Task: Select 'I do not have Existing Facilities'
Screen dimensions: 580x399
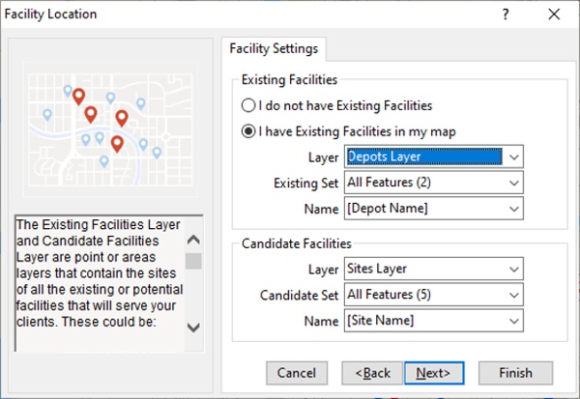Action: tap(248, 105)
